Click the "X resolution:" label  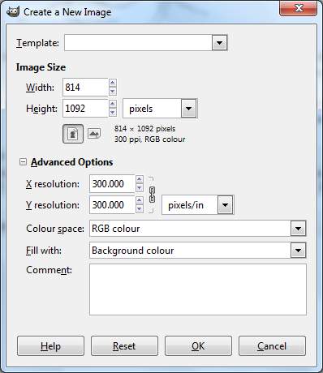coord(53,184)
